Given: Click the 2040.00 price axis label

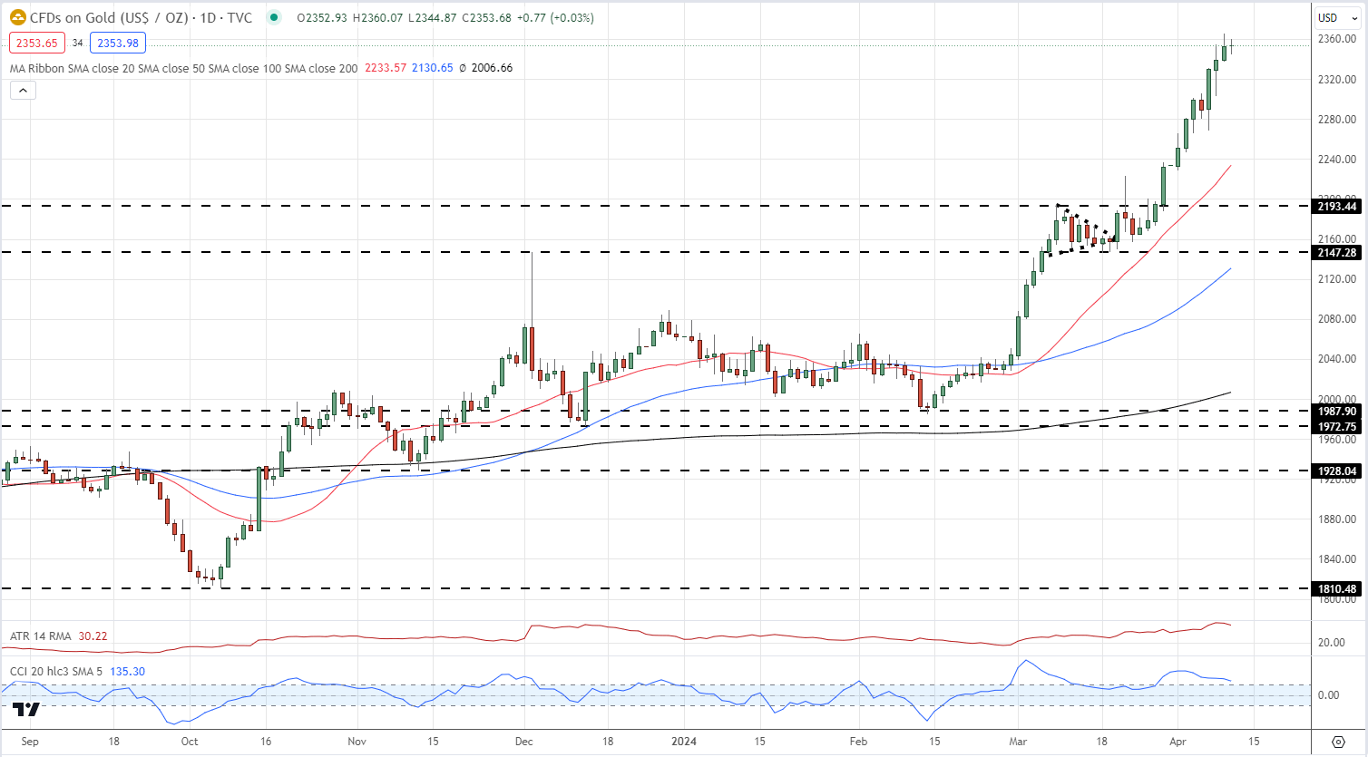Looking at the screenshot, I should (1337, 359).
